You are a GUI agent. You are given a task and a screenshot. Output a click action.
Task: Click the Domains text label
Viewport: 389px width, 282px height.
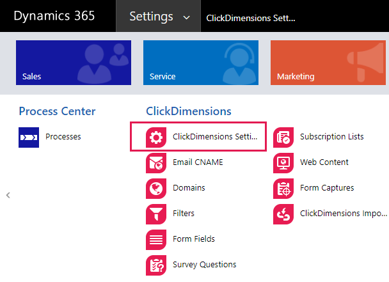point(189,188)
